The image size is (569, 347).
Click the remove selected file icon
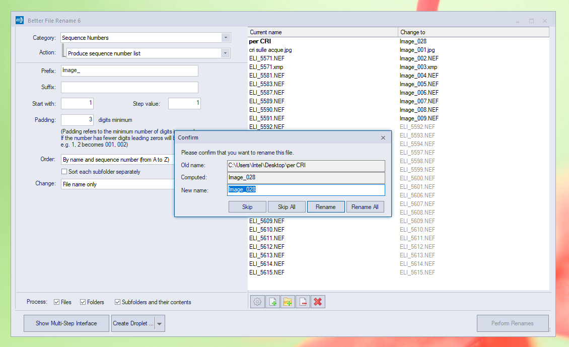coord(303,302)
